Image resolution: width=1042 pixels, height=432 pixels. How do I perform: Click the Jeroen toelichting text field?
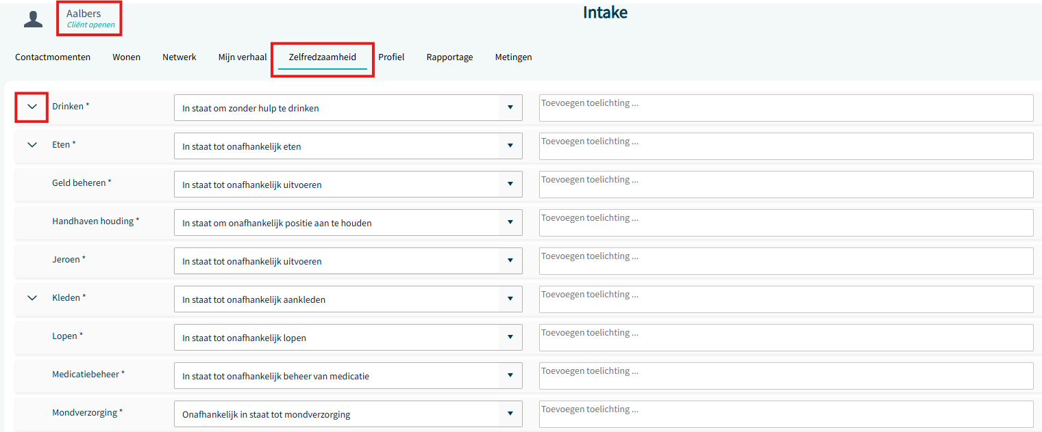[786, 261]
